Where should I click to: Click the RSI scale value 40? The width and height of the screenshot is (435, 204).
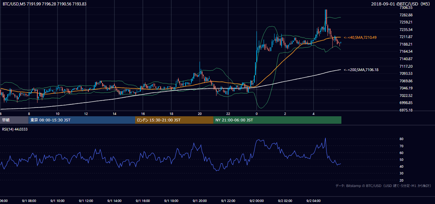402,167
